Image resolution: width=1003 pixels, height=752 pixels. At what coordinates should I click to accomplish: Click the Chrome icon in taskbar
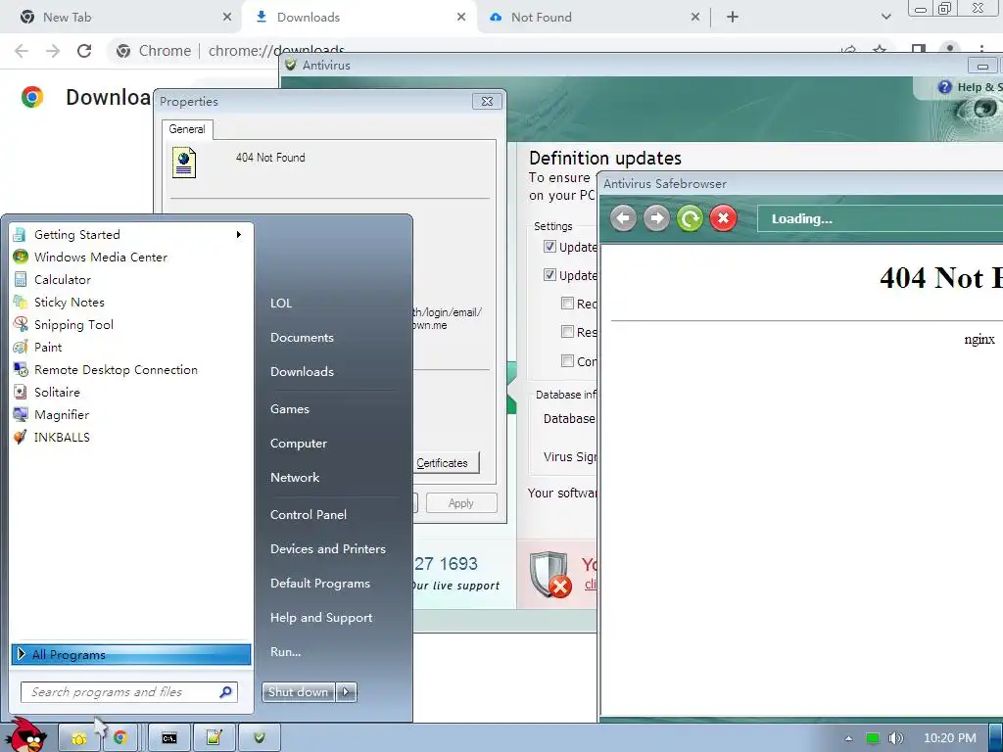[120, 738]
